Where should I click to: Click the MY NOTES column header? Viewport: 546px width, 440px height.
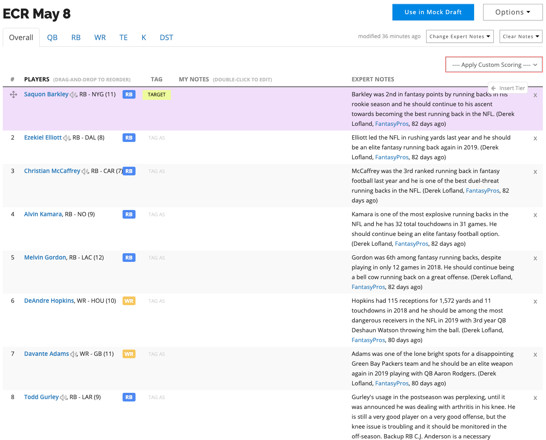194,79
